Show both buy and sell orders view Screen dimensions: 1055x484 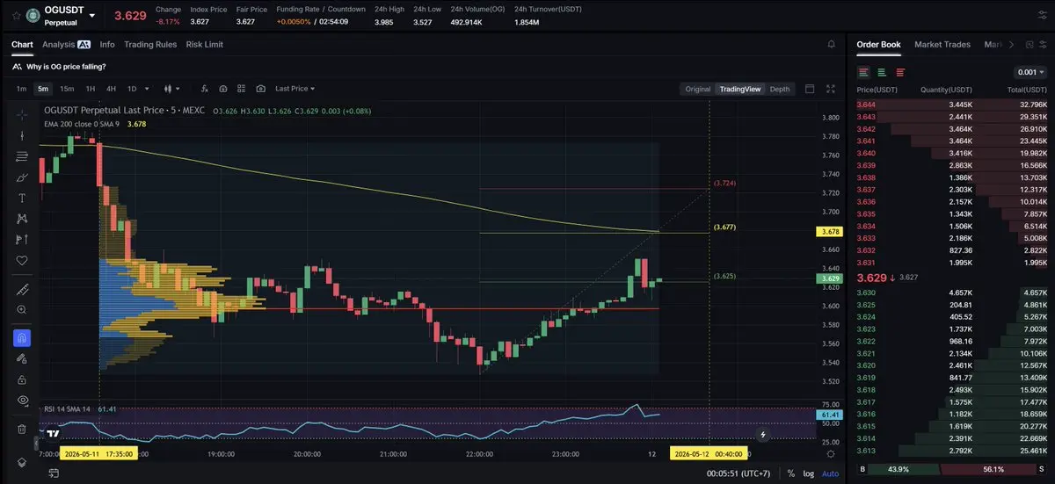click(x=864, y=72)
